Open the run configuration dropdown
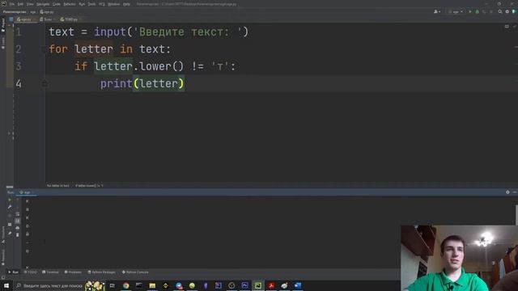This screenshot has height=291, width=518. 456,12
